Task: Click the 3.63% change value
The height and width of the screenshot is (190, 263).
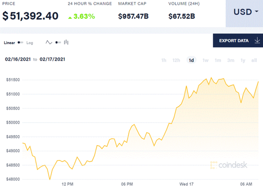Action: point(84,16)
